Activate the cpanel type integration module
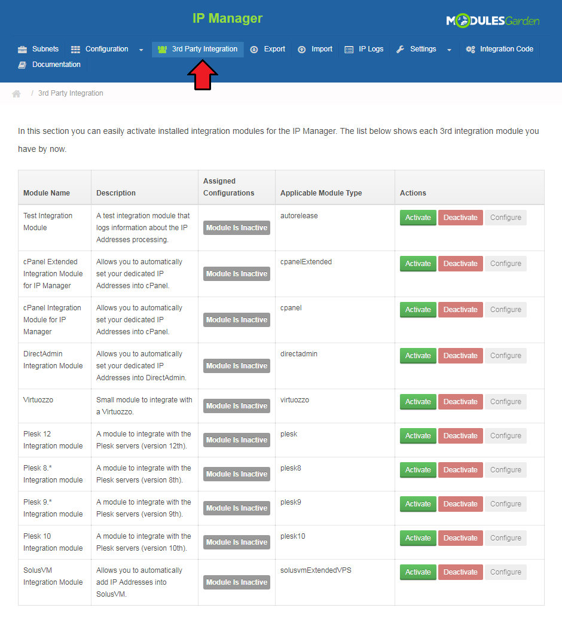The height and width of the screenshot is (620, 562). (418, 310)
